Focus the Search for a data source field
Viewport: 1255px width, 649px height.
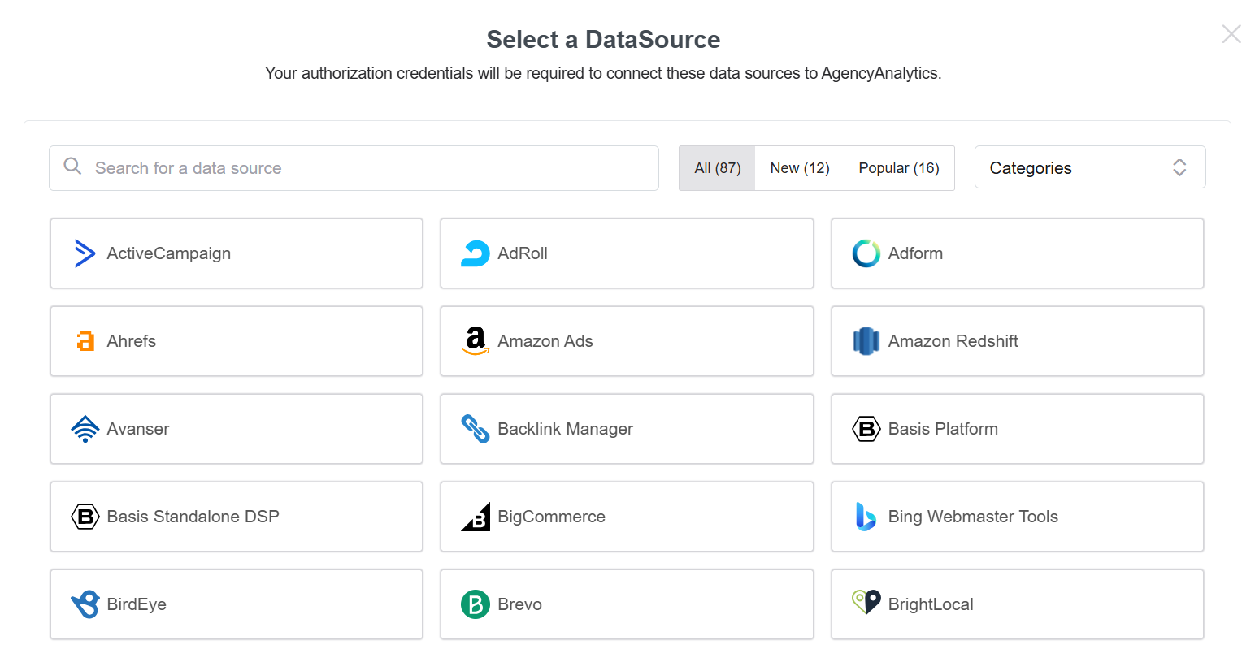coord(354,168)
